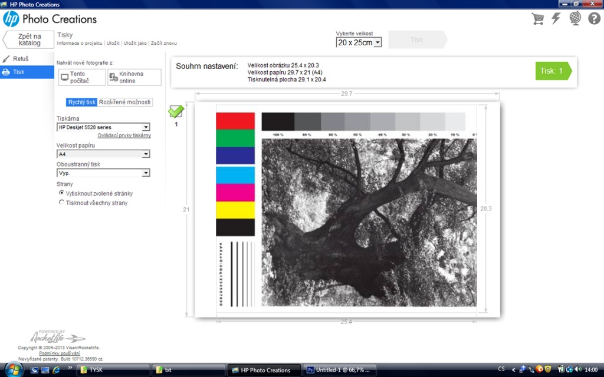Click the greyed Tisk arrow button
This screenshot has height=377, width=604.
pos(418,39)
